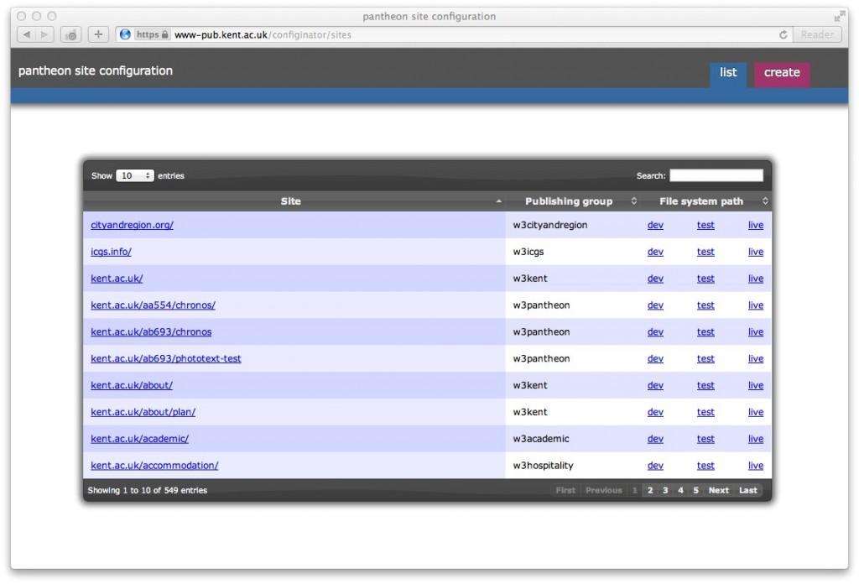
Task: Enter fullscreen using the top-right arrows icon
Action: [839, 16]
